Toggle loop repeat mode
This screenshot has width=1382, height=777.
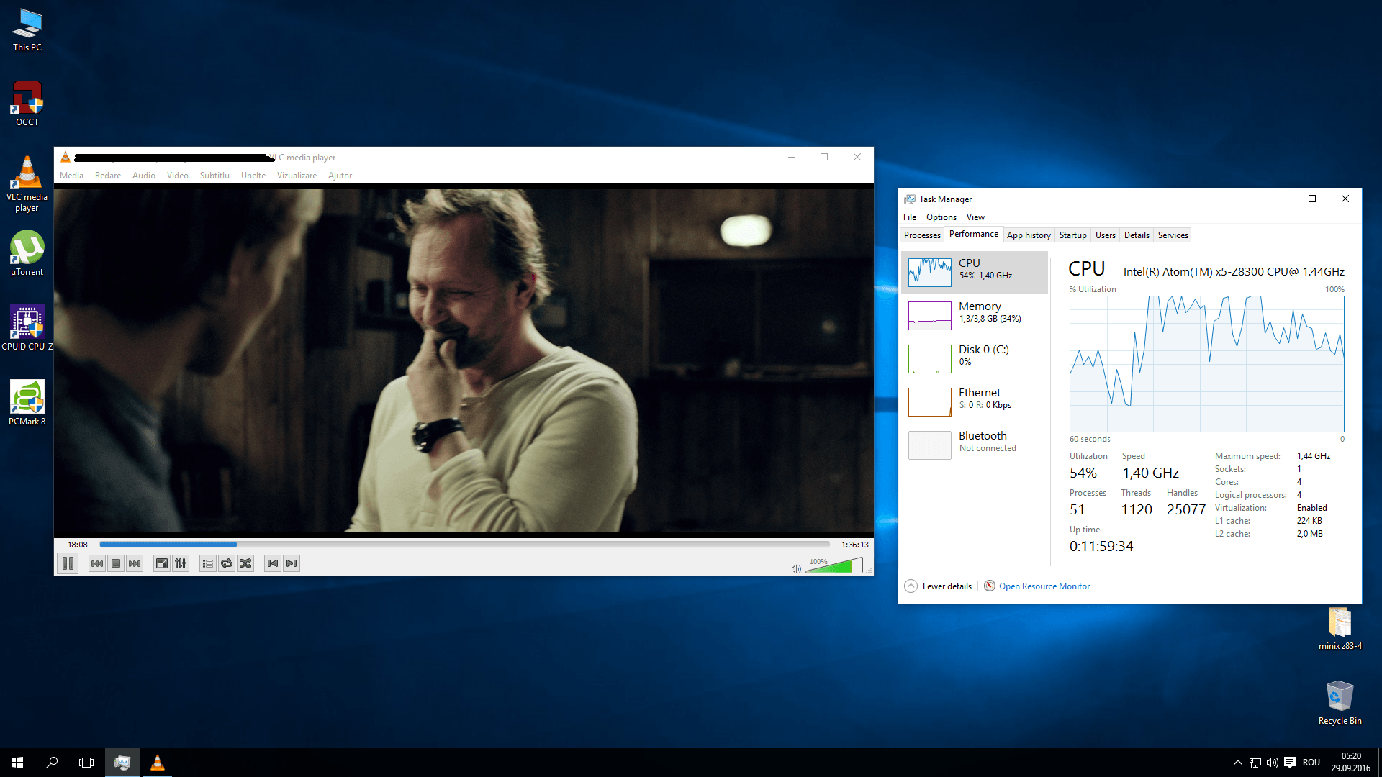click(x=227, y=563)
